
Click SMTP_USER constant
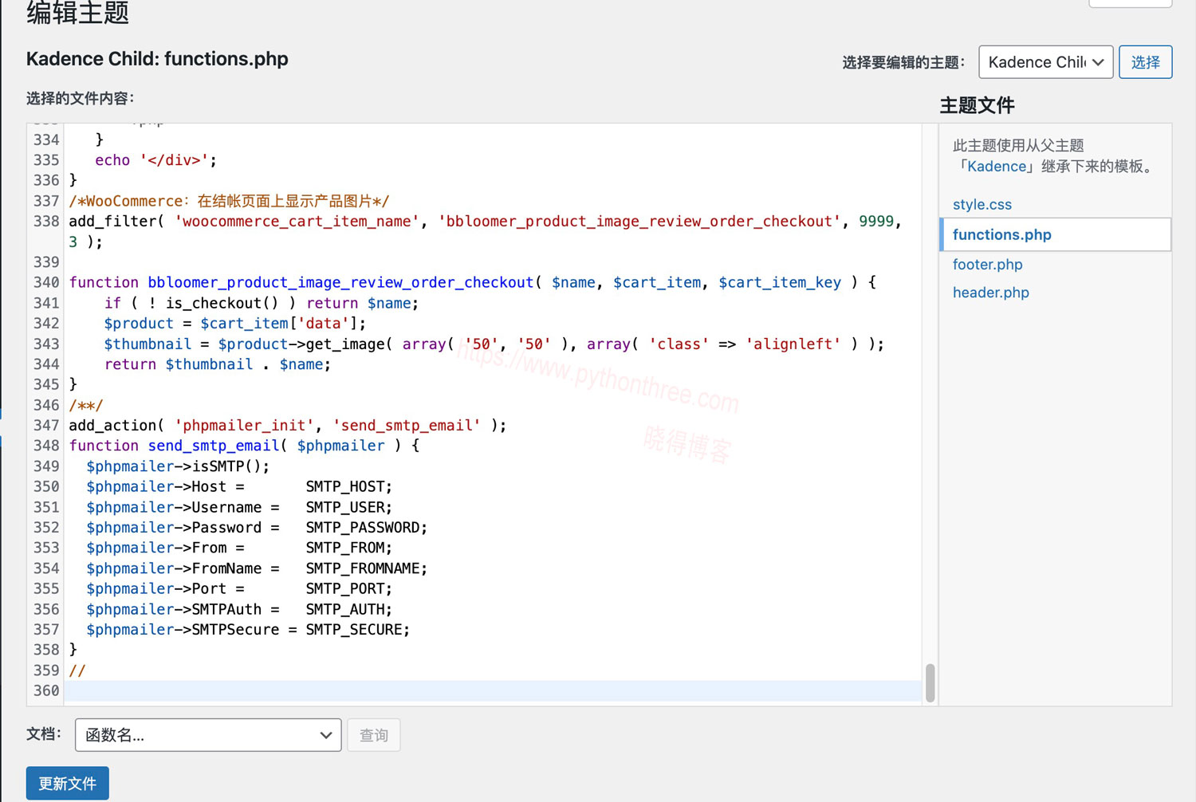(344, 507)
